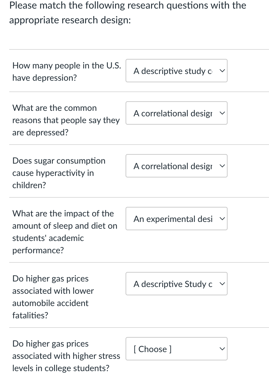269x388 pixels.
Task: Click the question about U.S. depression rates
Action: point(66,72)
